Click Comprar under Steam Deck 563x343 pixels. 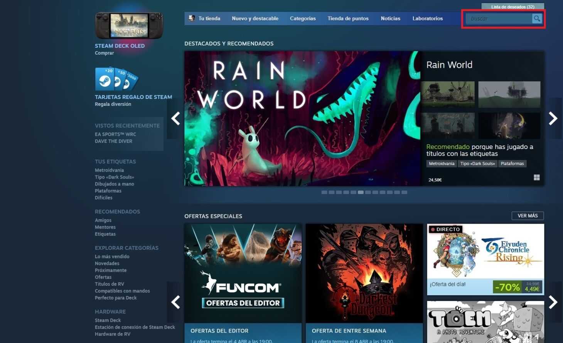104,53
